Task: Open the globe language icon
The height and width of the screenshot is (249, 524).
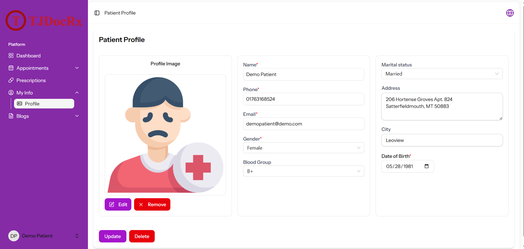Action: [510, 13]
